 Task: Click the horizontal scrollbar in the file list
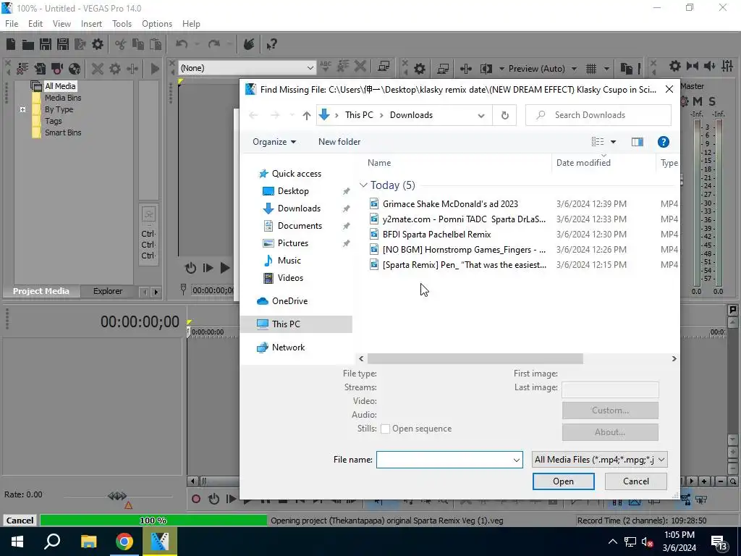pos(475,359)
